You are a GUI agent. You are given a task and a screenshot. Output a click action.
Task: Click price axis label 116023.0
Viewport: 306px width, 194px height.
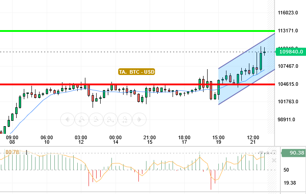(x=288, y=13)
